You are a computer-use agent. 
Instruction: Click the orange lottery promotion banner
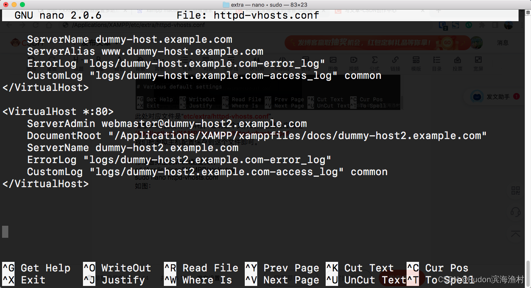tap(365, 42)
